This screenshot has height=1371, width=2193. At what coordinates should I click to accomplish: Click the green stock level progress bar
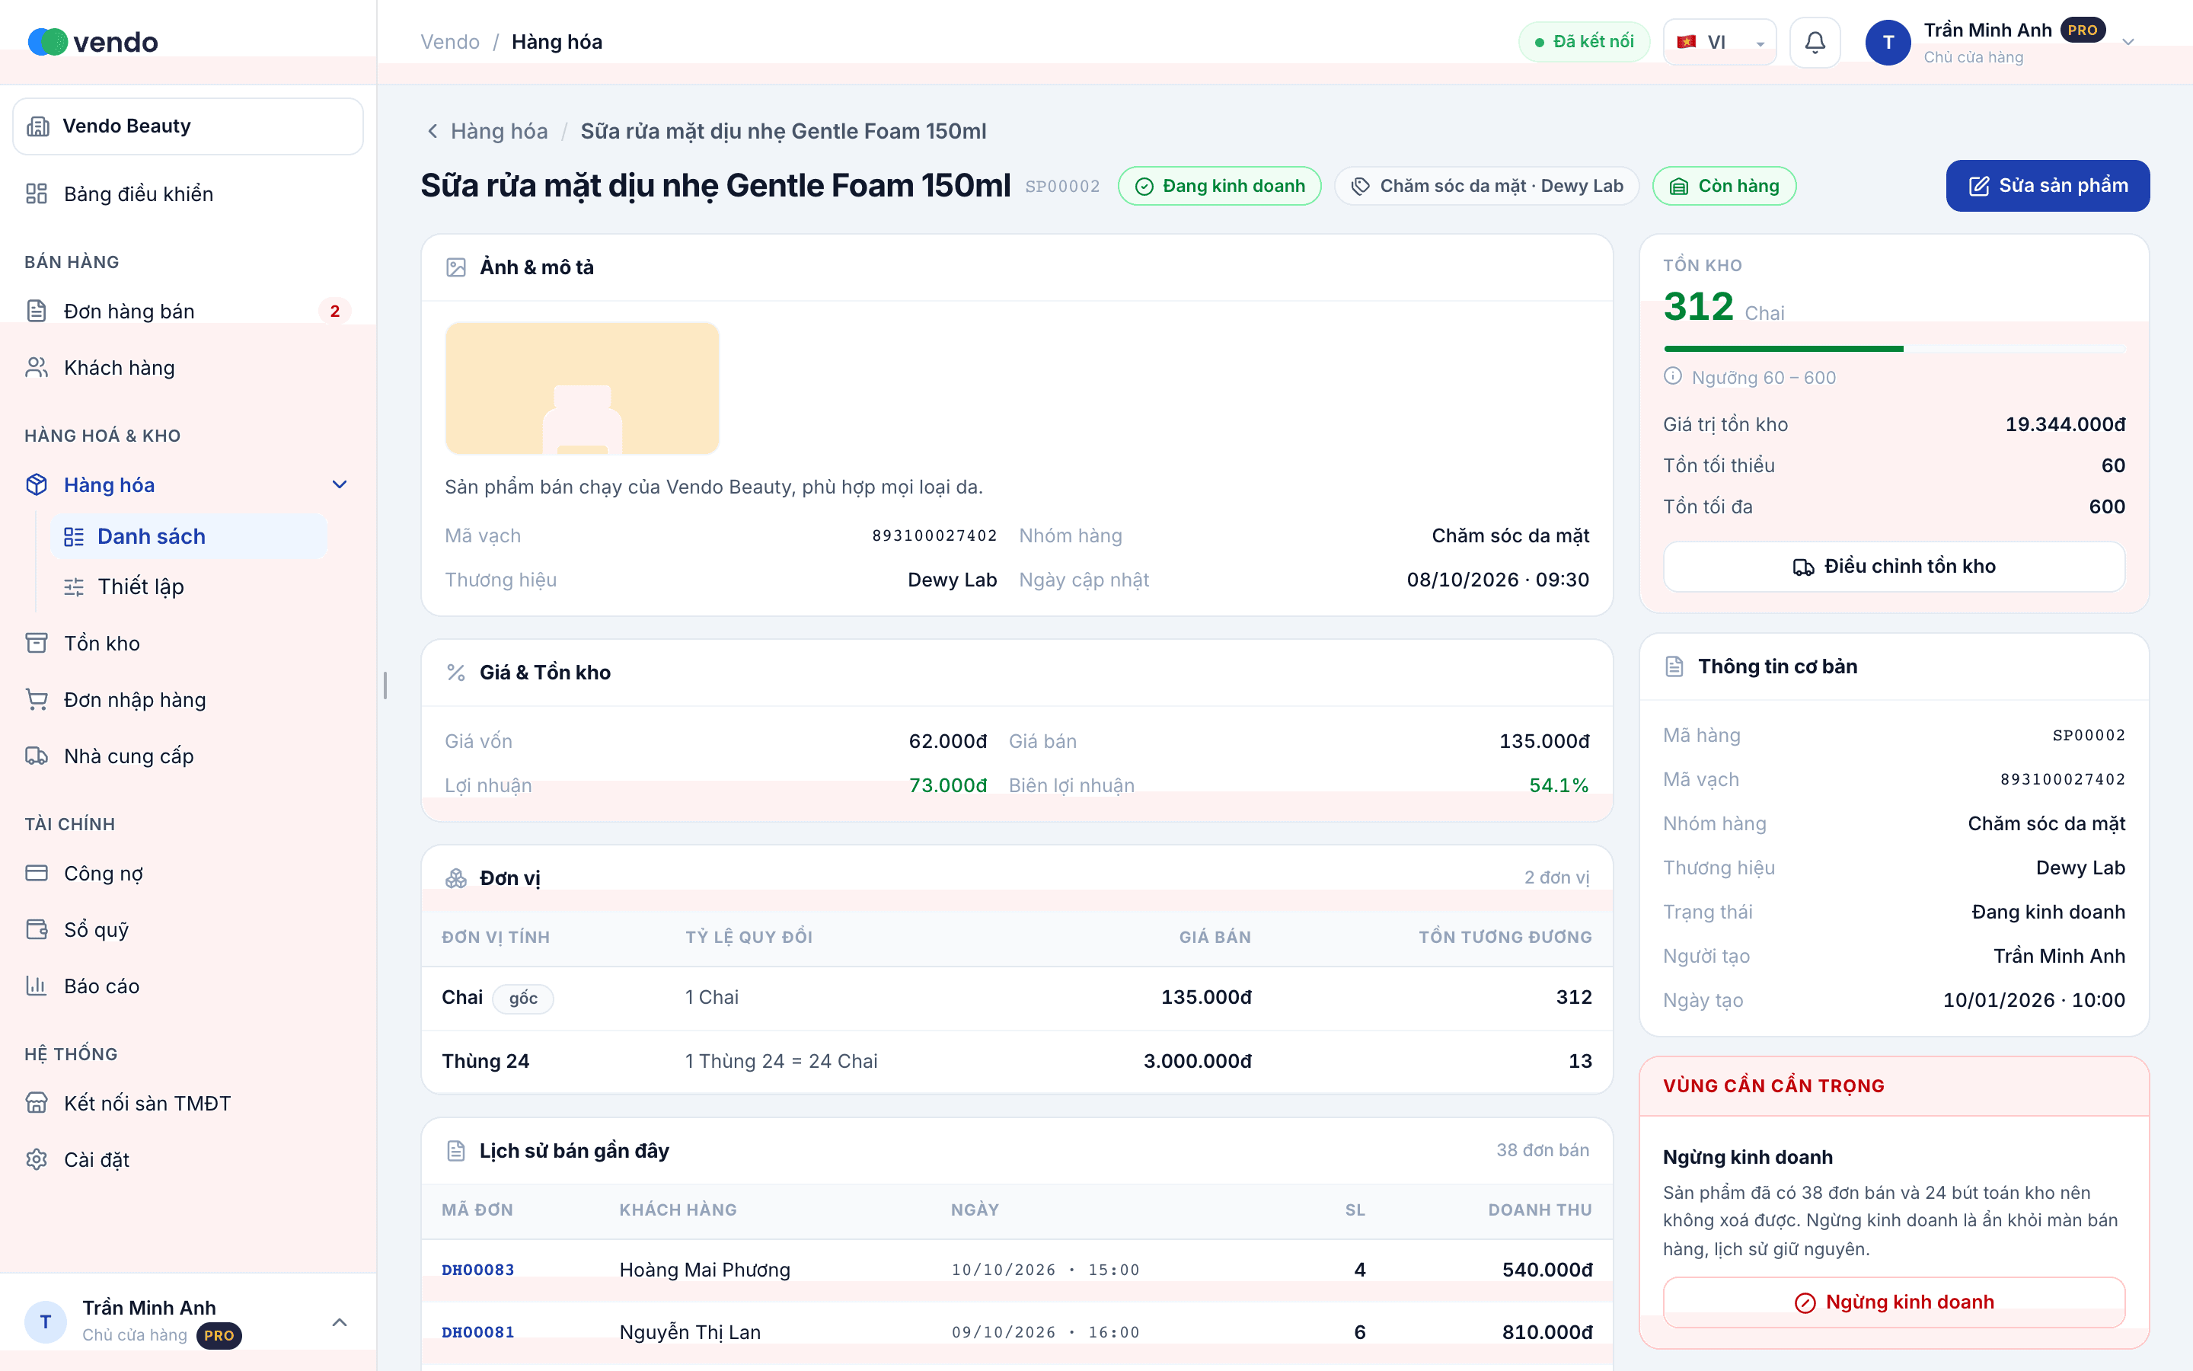1894,348
